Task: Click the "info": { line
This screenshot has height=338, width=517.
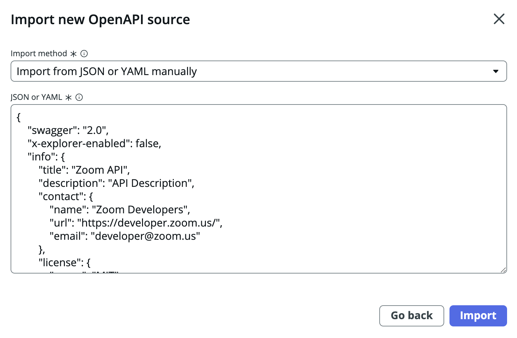Action: pos(46,157)
